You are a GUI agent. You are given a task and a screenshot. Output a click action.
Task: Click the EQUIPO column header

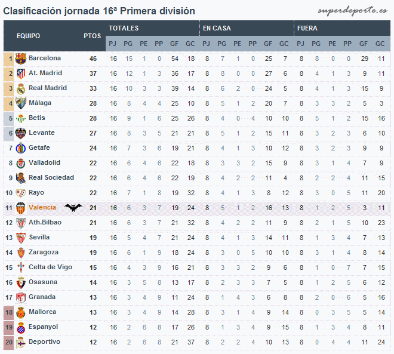tap(28, 36)
